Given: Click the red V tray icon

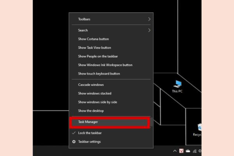Looking at the screenshot, I should click(181, 151).
